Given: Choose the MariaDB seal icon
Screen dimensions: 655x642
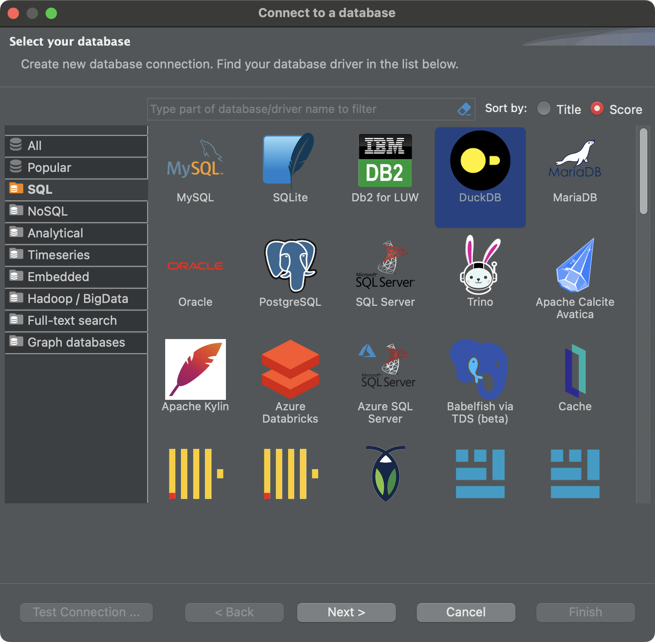Looking at the screenshot, I should (575, 160).
